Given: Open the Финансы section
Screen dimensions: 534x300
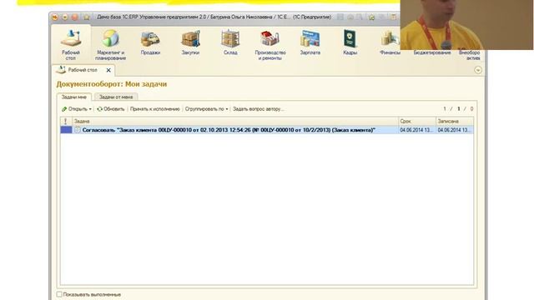Looking at the screenshot, I should coord(390,42).
